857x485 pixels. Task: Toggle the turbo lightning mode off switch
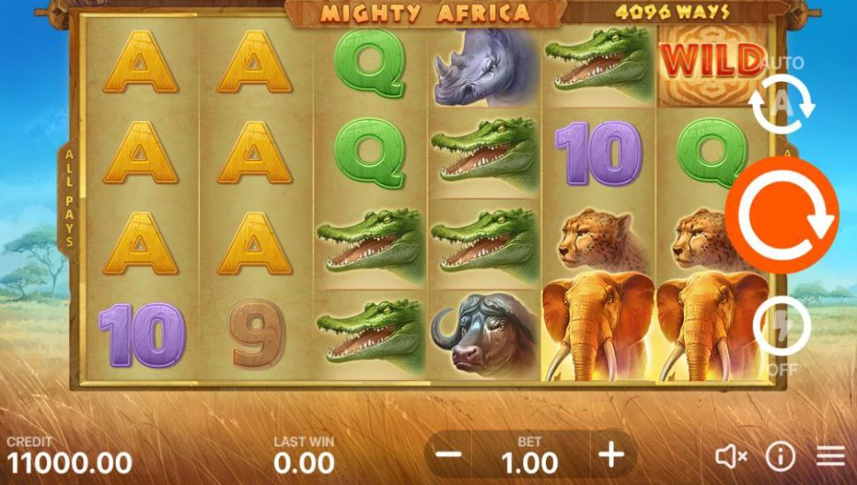click(x=782, y=327)
